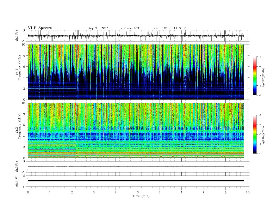Click the '7' tick on the time axis
The image size is (279, 216).
pyautogui.click(x=181, y=192)
